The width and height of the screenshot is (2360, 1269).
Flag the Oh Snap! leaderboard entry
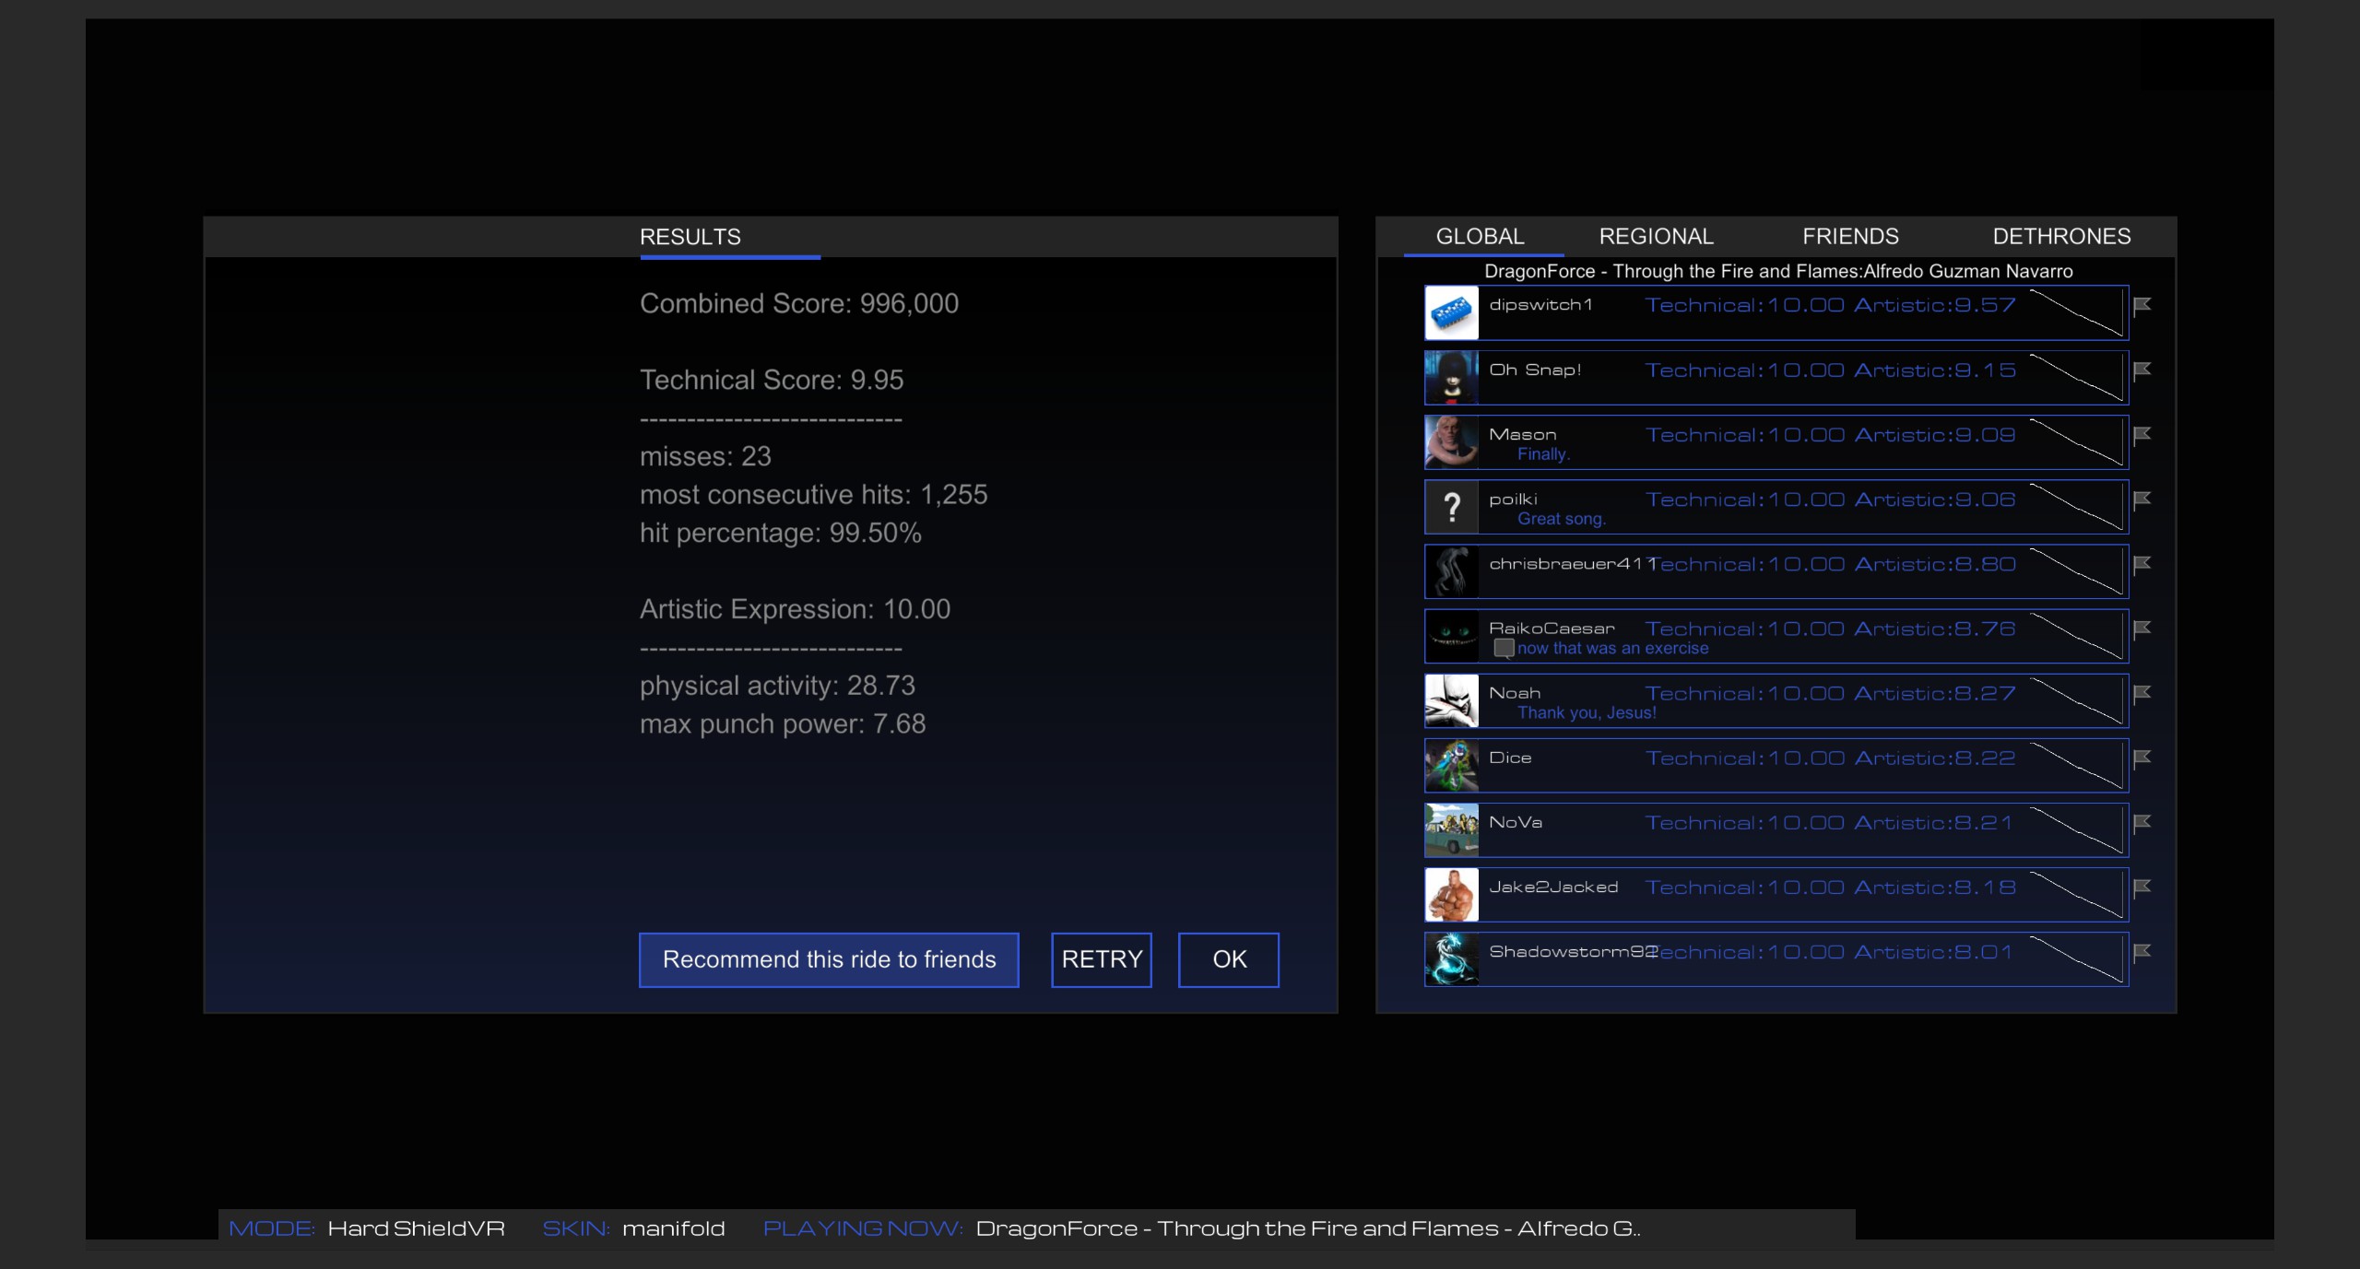(2142, 370)
